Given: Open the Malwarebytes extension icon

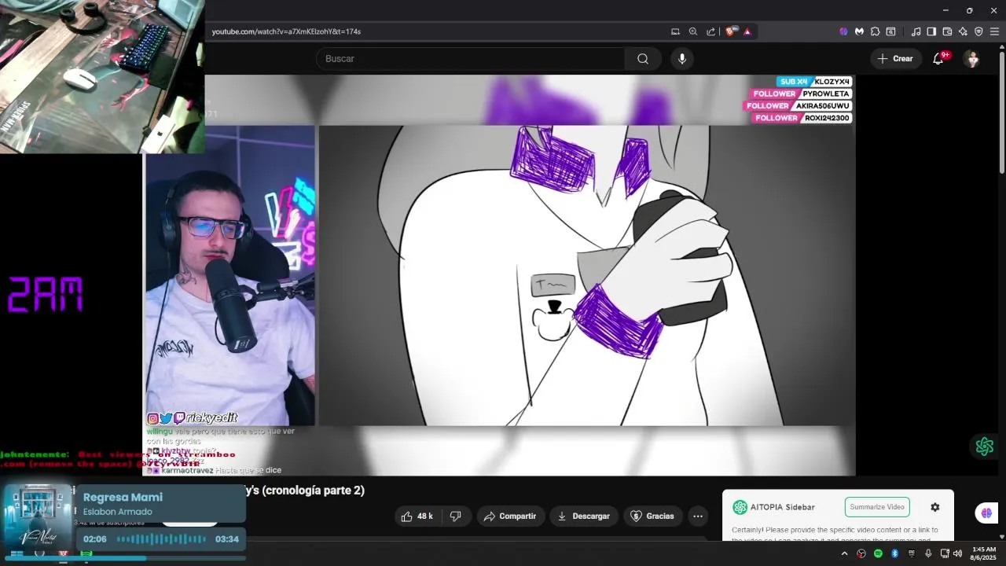Looking at the screenshot, I should pos(859,31).
